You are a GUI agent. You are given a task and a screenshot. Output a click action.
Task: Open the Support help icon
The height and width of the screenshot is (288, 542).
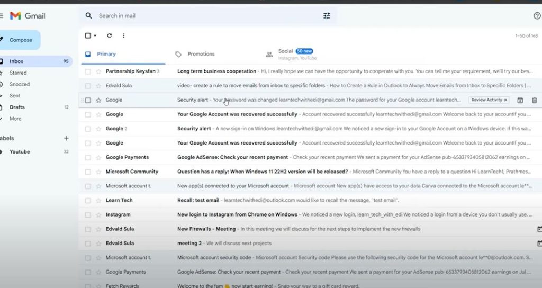[537, 15]
